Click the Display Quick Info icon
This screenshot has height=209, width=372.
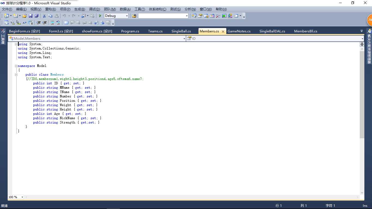click(19, 23)
